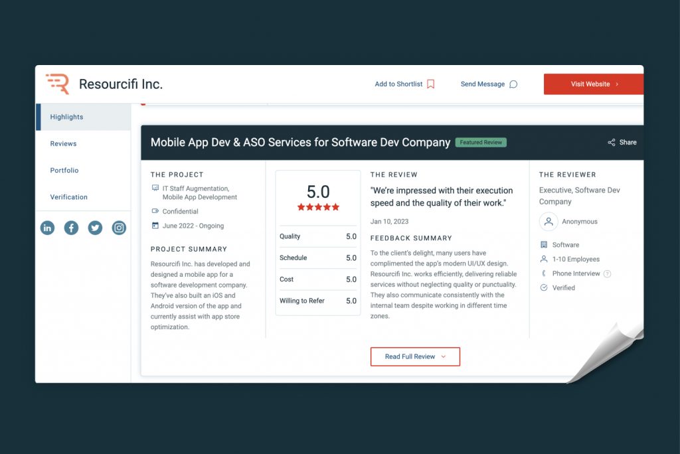
Task: Click the Featured Review green badge
Action: 481,143
